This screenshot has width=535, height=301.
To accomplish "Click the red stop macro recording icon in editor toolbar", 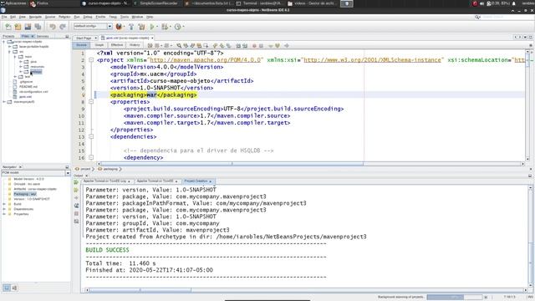I will click(x=254, y=45).
